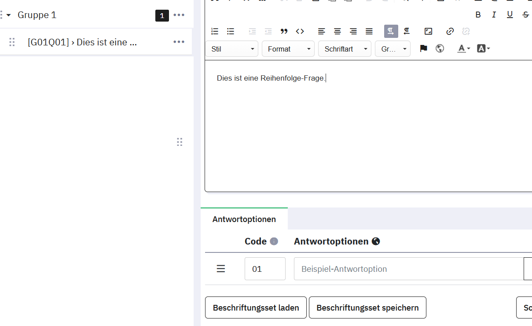Show the info tooltip next to Code

coord(274,241)
